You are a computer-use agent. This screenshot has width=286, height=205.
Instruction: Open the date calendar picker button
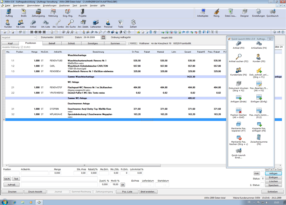(103, 37)
